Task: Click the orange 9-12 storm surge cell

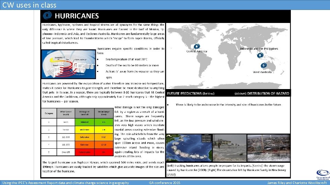Action: [104, 137]
